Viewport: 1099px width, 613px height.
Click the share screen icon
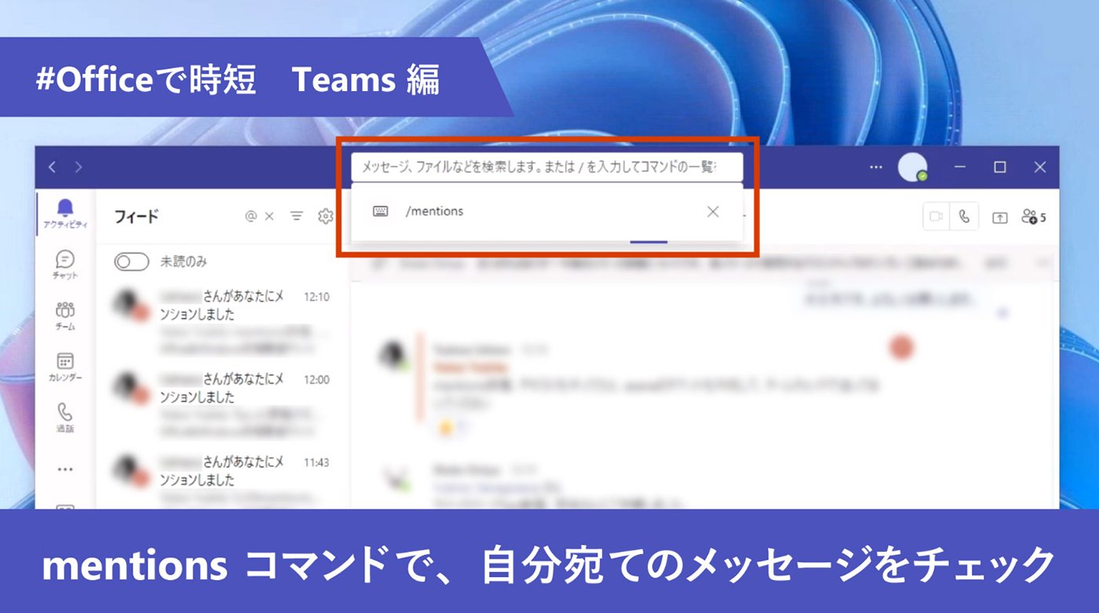tap(999, 217)
